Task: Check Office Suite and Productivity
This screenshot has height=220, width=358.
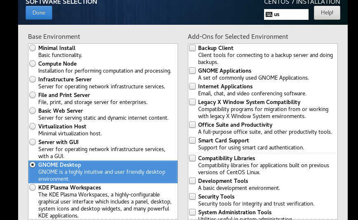Action: (192, 125)
